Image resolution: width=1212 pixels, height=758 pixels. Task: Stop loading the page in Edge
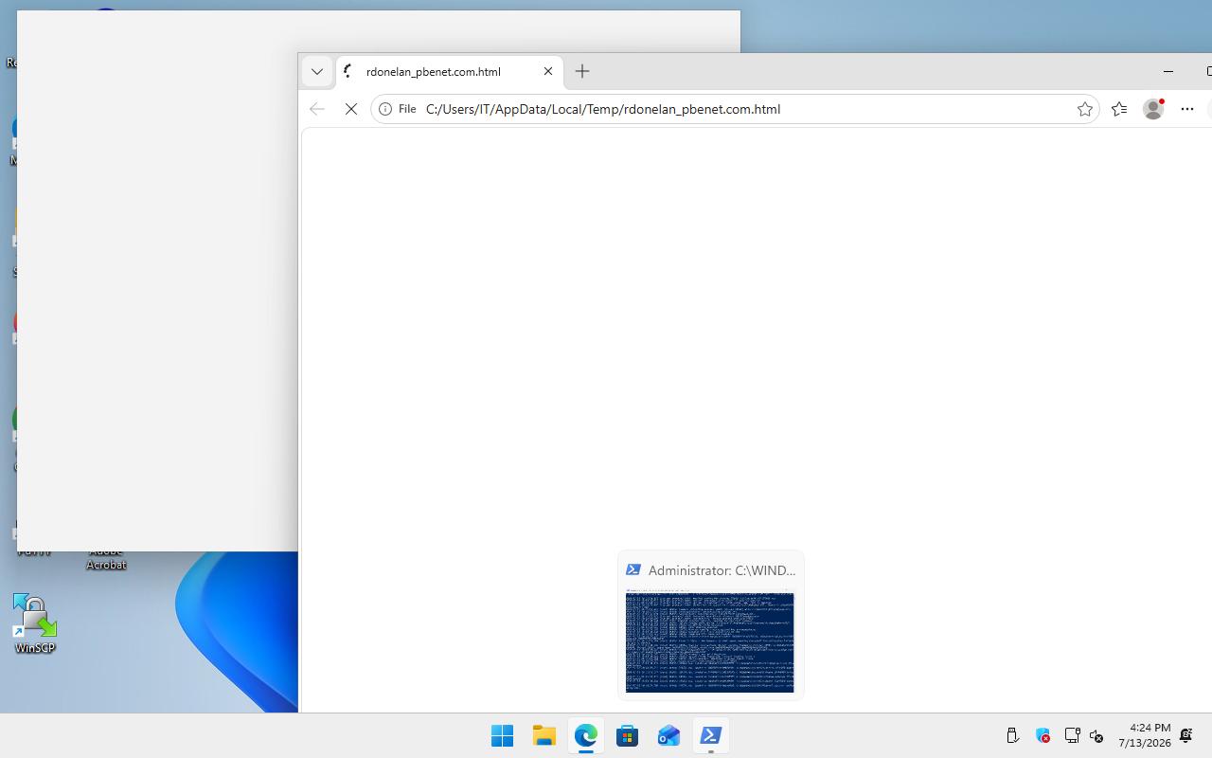(x=351, y=109)
